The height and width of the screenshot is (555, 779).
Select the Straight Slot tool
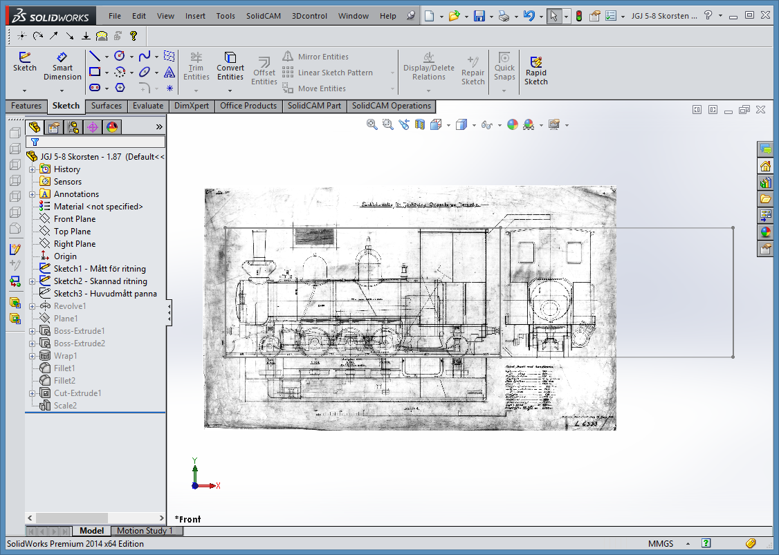coord(94,88)
